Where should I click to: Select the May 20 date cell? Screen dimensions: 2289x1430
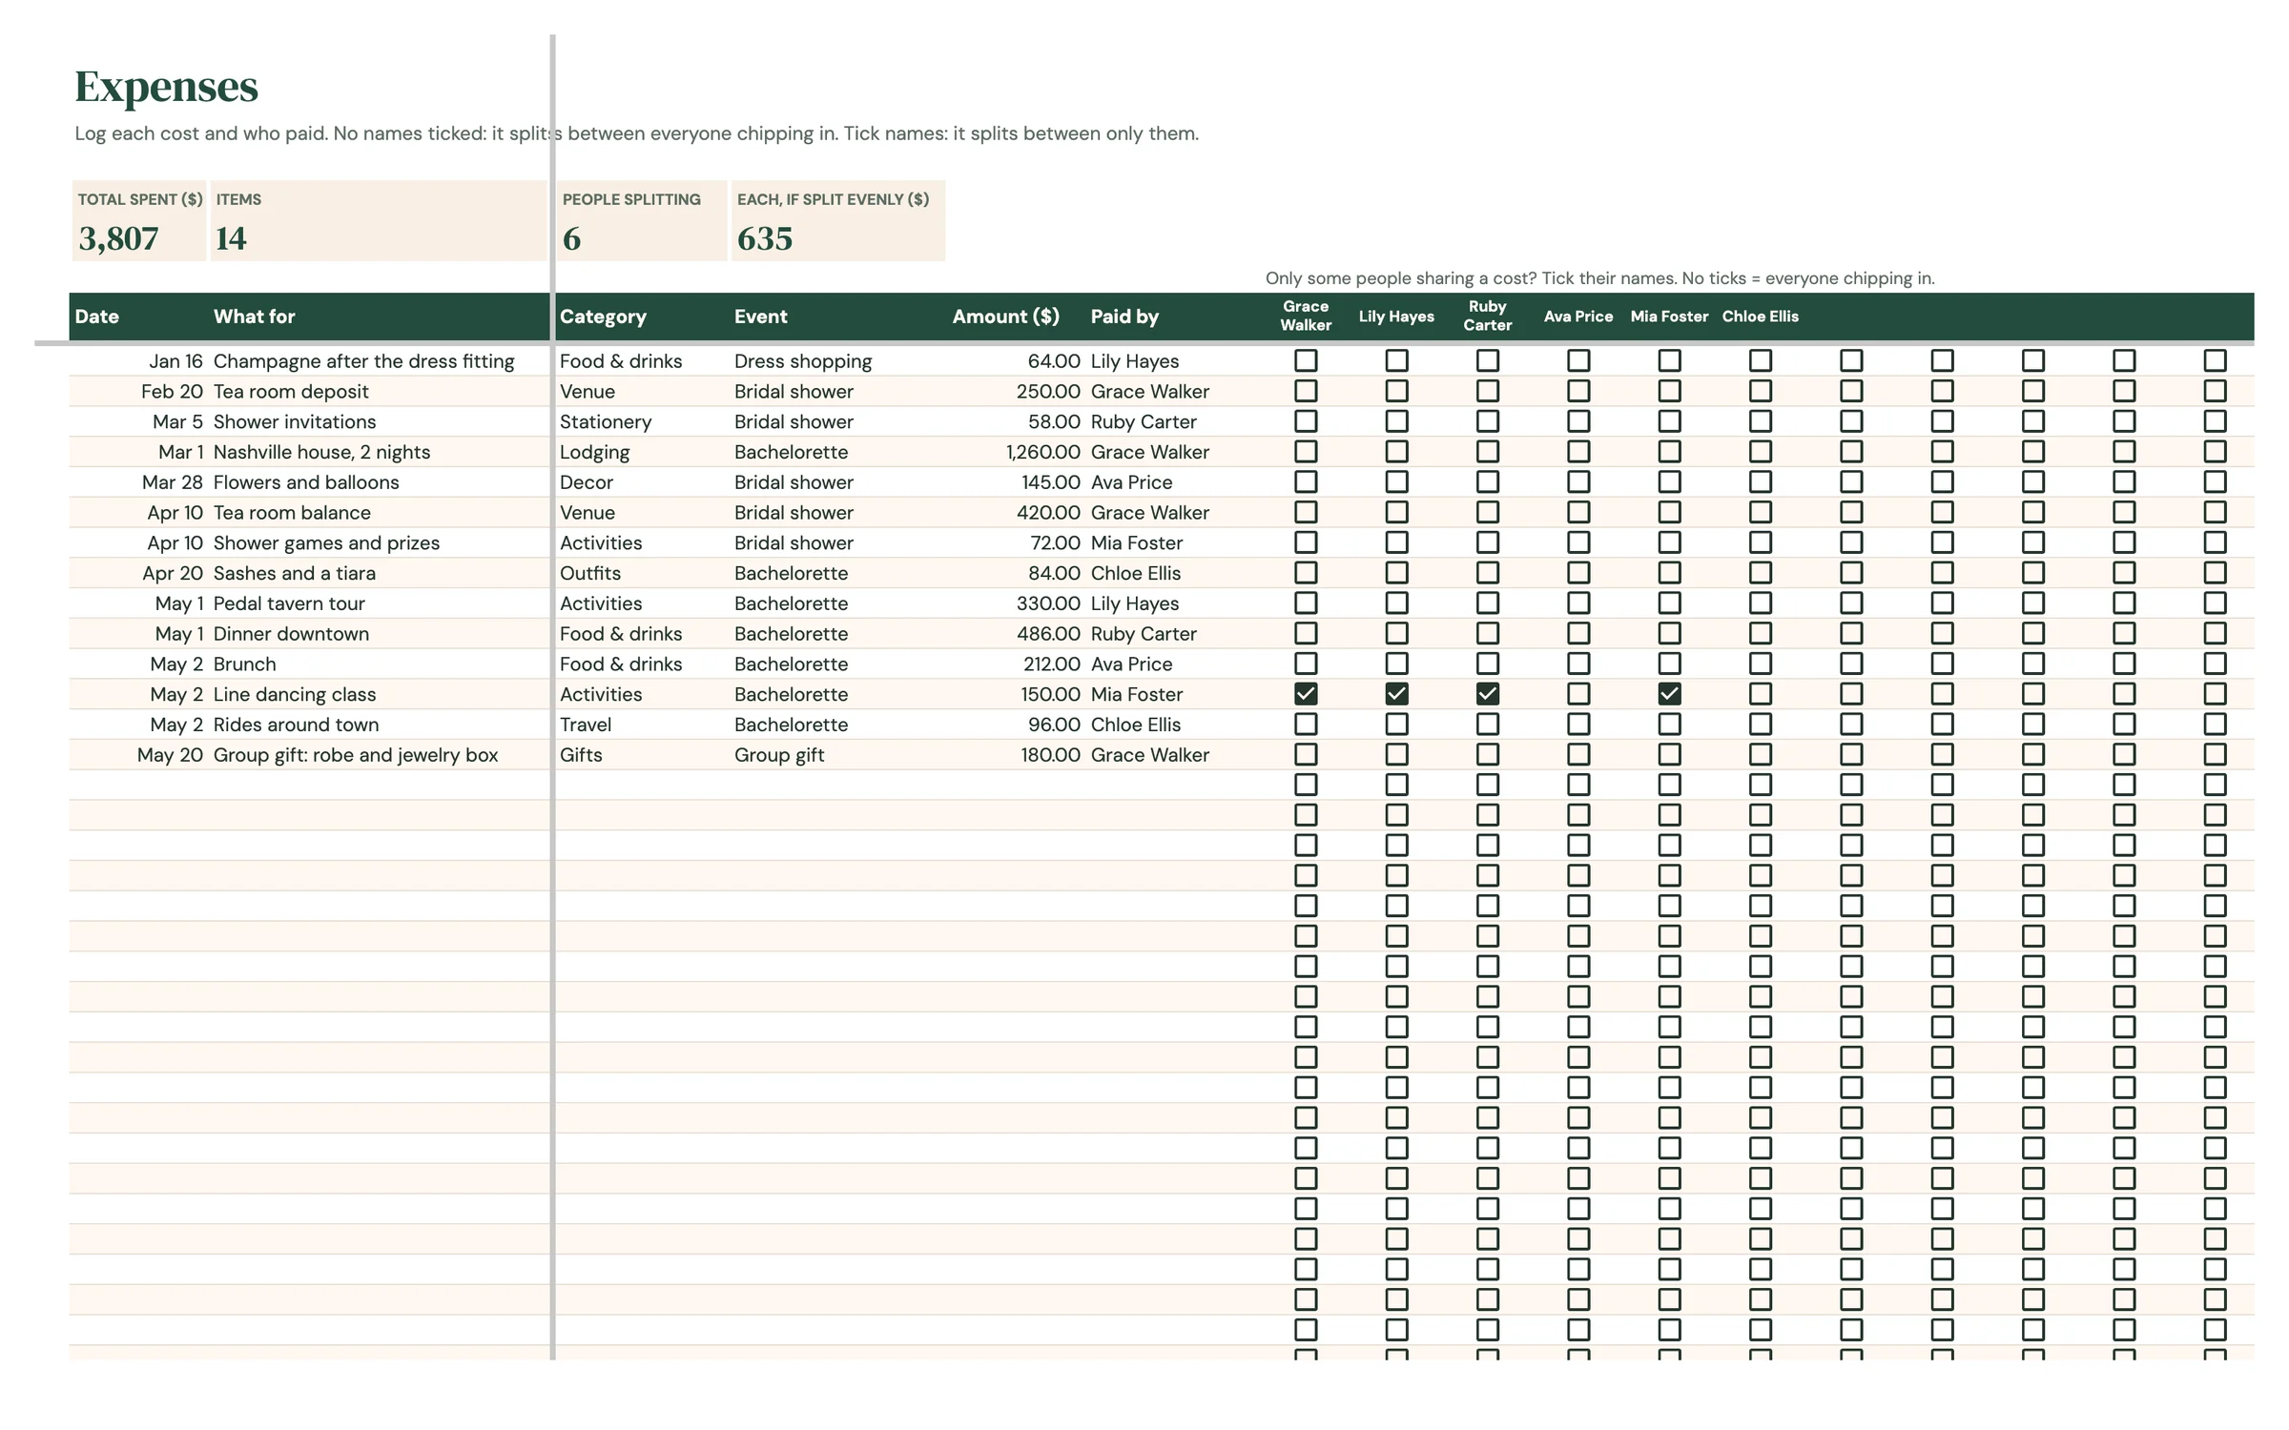(x=139, y=755)
